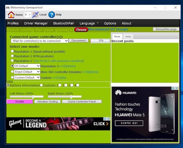Open the connected controller dropdown
183x148 pixels.
click(x=40, y=41)
